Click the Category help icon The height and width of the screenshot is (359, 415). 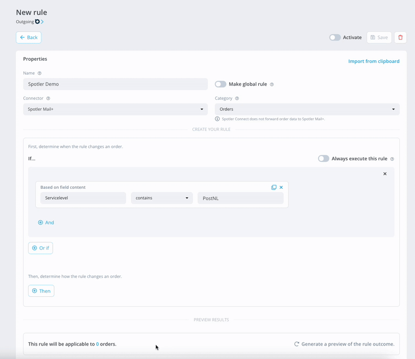pyautogui.click(x=237, y=98)
